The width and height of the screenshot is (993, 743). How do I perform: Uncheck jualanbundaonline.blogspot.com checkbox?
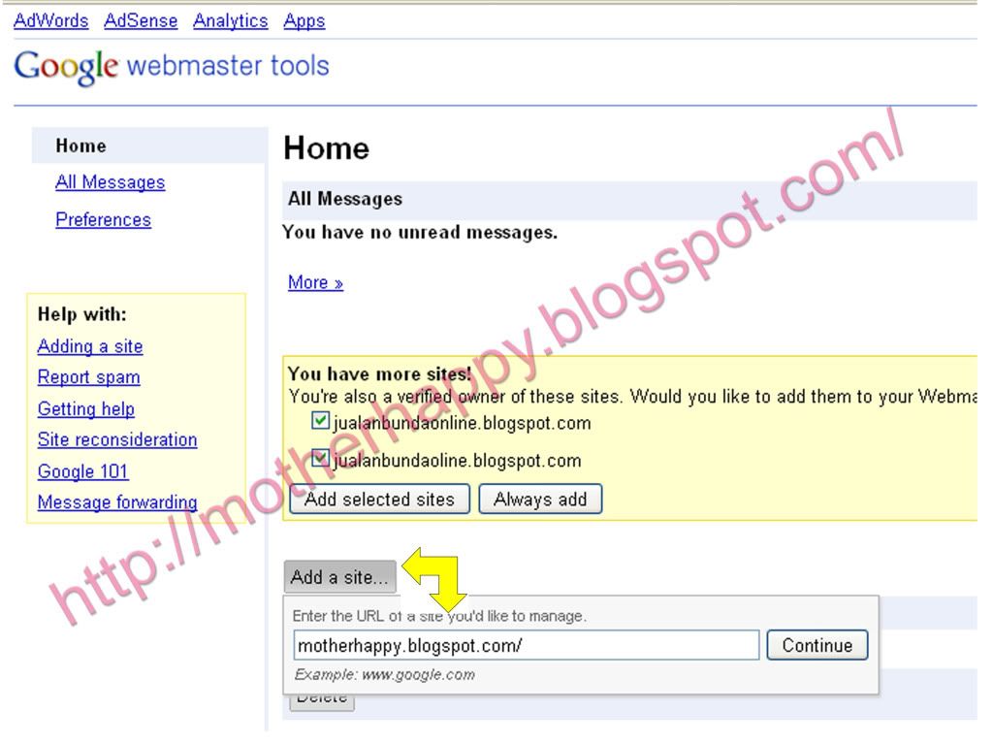click(320, 423)
